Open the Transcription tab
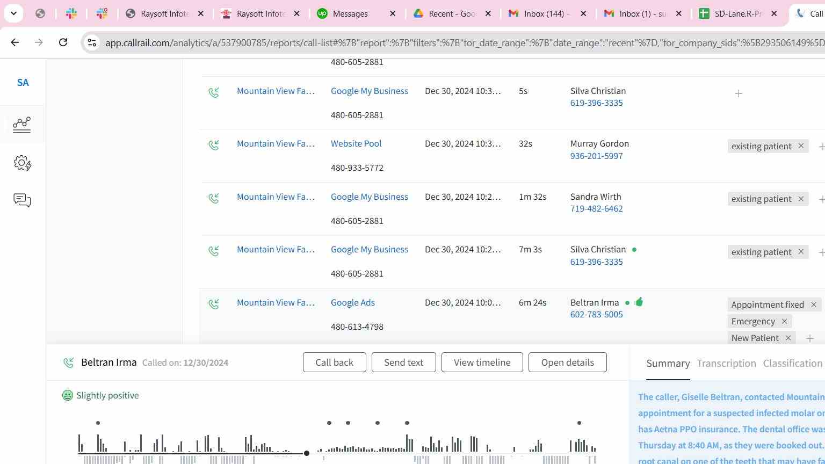The width and height of the screenshot is (825, 464). pos(726,364)
